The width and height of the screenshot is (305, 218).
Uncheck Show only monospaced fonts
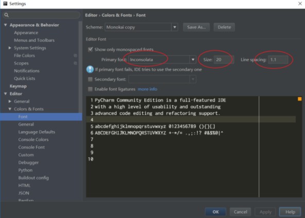coord(90,49)
